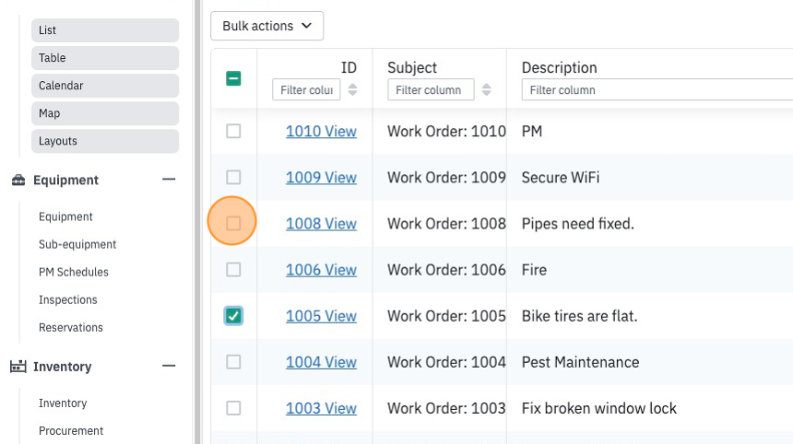
Task: Open PM Schedules in sidebar
Action: (x=74, y=273)
